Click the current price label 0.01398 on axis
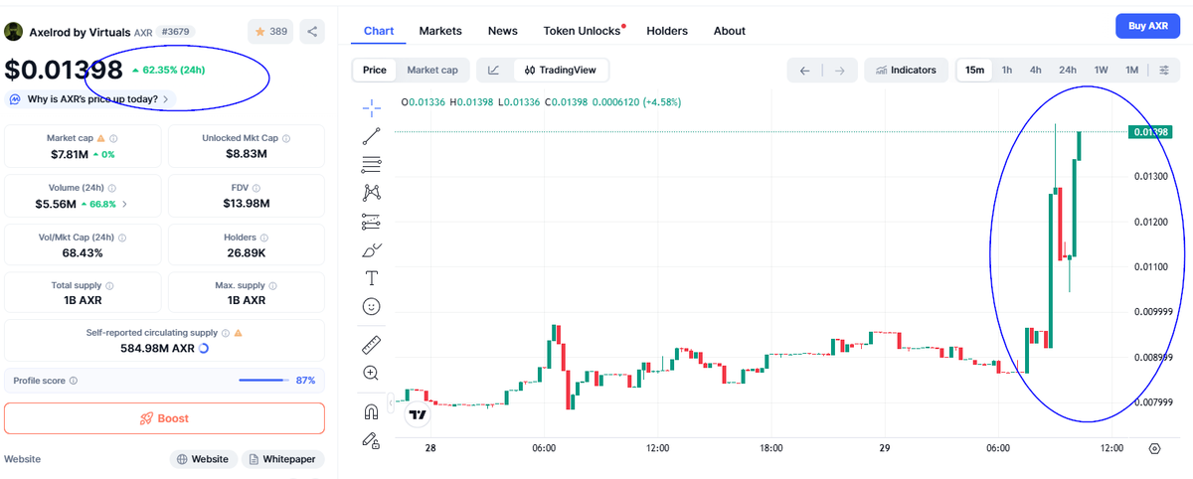This screenshot has width=1193, height=479. (1149, 132)
